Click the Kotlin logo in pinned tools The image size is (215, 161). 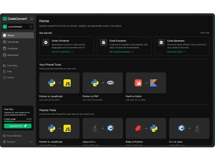[154, 83]
